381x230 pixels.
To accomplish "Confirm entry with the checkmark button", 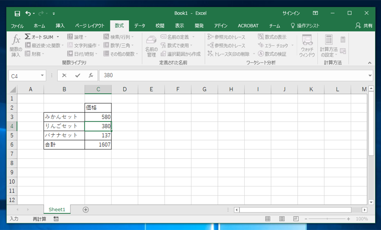I will (x=78, y=76).
